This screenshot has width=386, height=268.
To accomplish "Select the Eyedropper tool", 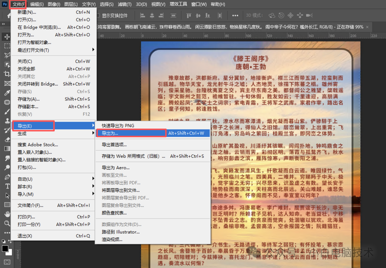I will 7,93.
